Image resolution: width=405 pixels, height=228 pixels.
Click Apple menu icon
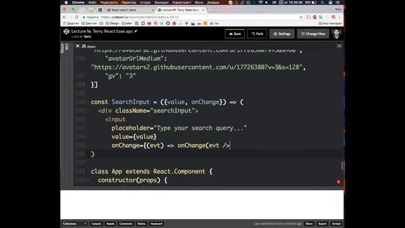[66, 3]
